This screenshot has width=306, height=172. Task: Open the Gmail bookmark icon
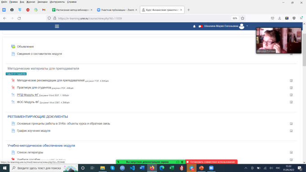(44, 10)
